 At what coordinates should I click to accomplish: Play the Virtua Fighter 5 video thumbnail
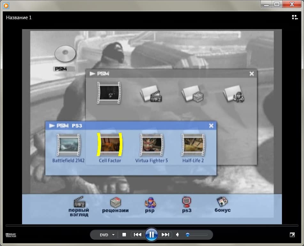(152, 145)
